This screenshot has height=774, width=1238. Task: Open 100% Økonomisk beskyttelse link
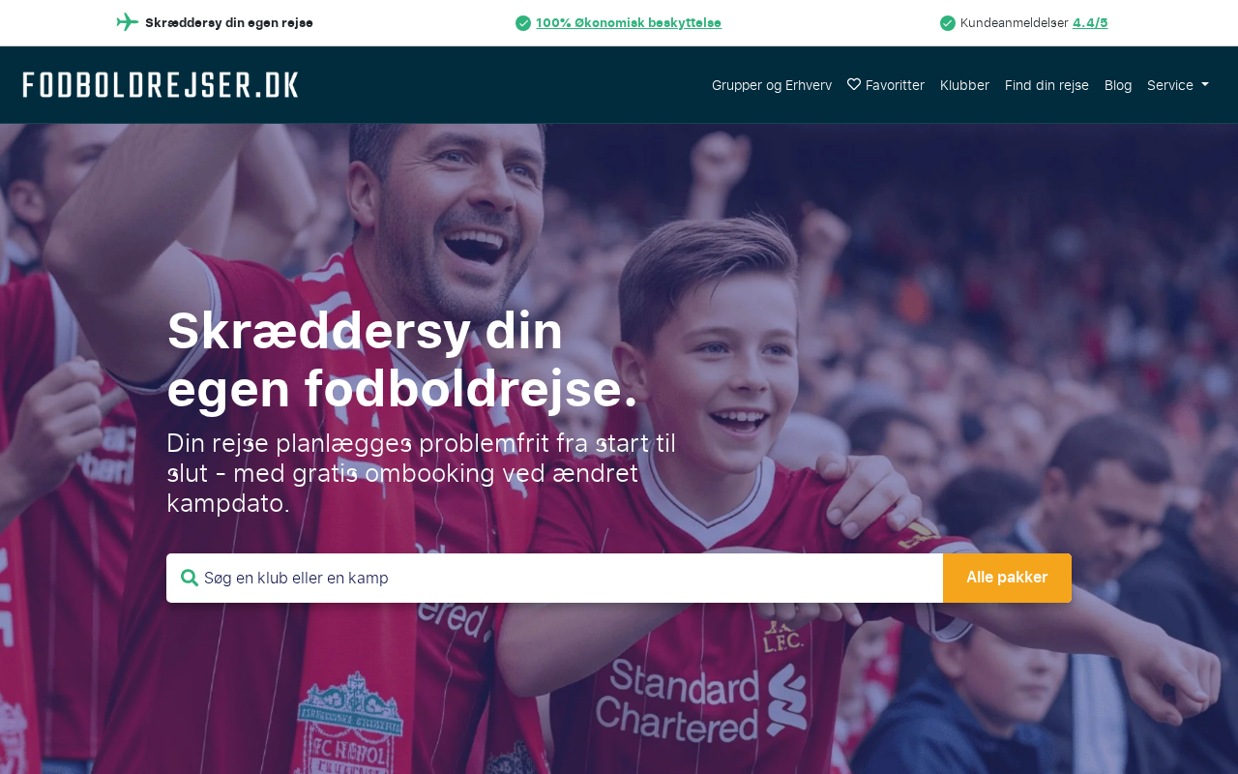pos(629,23)
